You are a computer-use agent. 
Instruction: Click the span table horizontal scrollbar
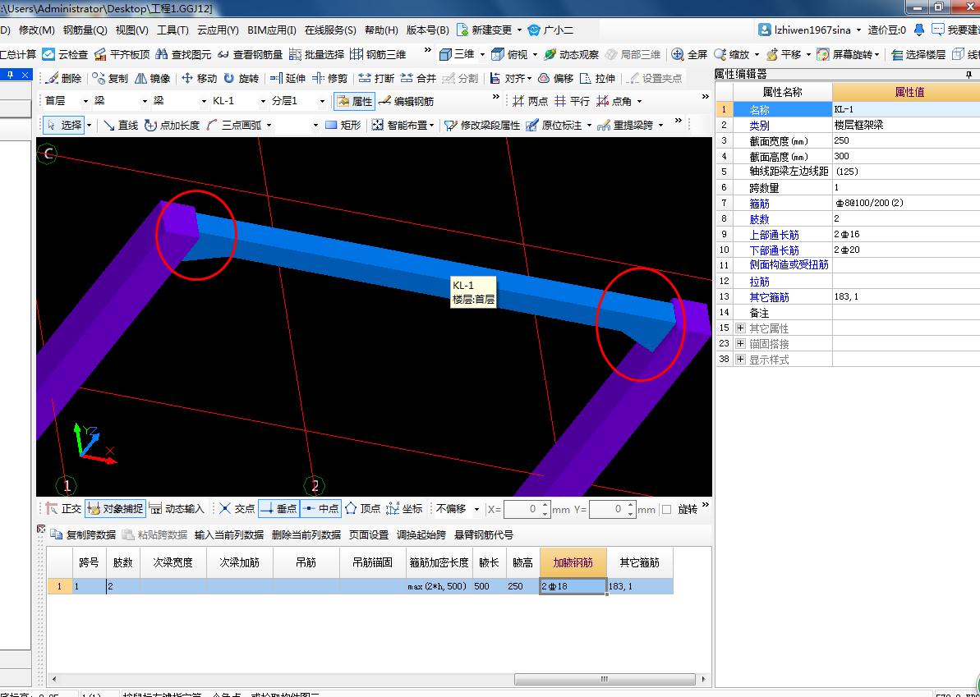coord(605,679)
